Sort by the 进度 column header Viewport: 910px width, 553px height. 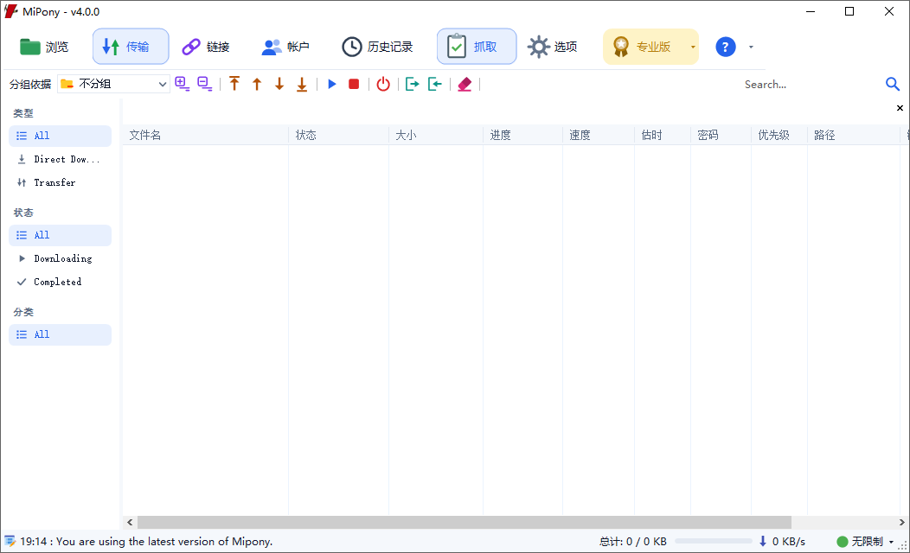pyautogui.click(x=522, y=135)
